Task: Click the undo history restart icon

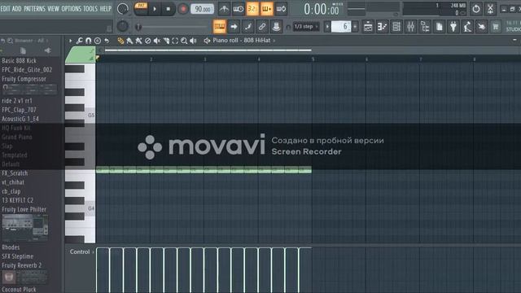Action: (476, 9)
